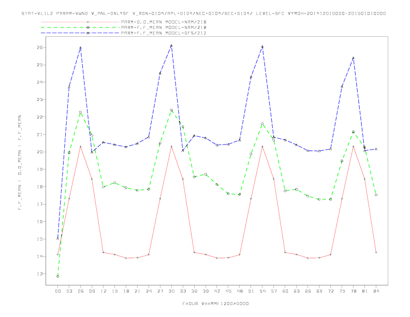Click the x-axis label FHOUR VHHMM:1200>0000
Image resolution: width=410 pixels, height=317 pixels.
point(215,304)
